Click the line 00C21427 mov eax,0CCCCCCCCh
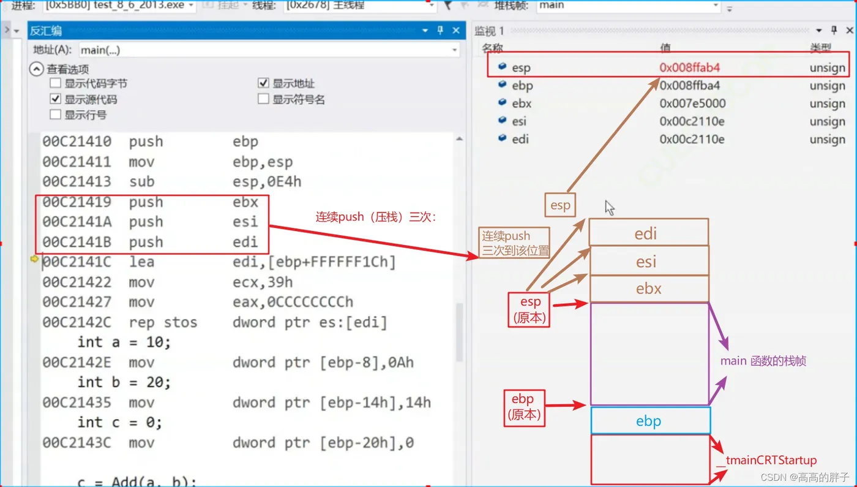 click(198, 302)
